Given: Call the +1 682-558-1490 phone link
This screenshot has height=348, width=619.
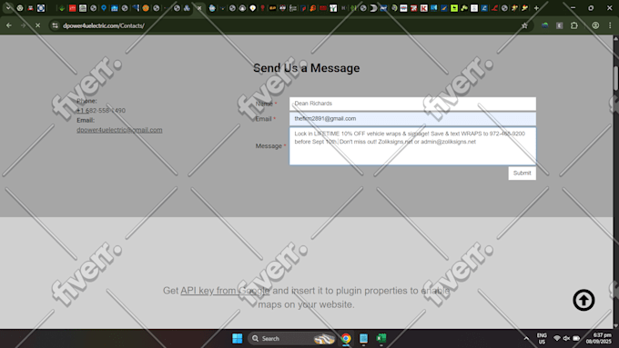Looking at the screenshot, I should coord(101,110).
